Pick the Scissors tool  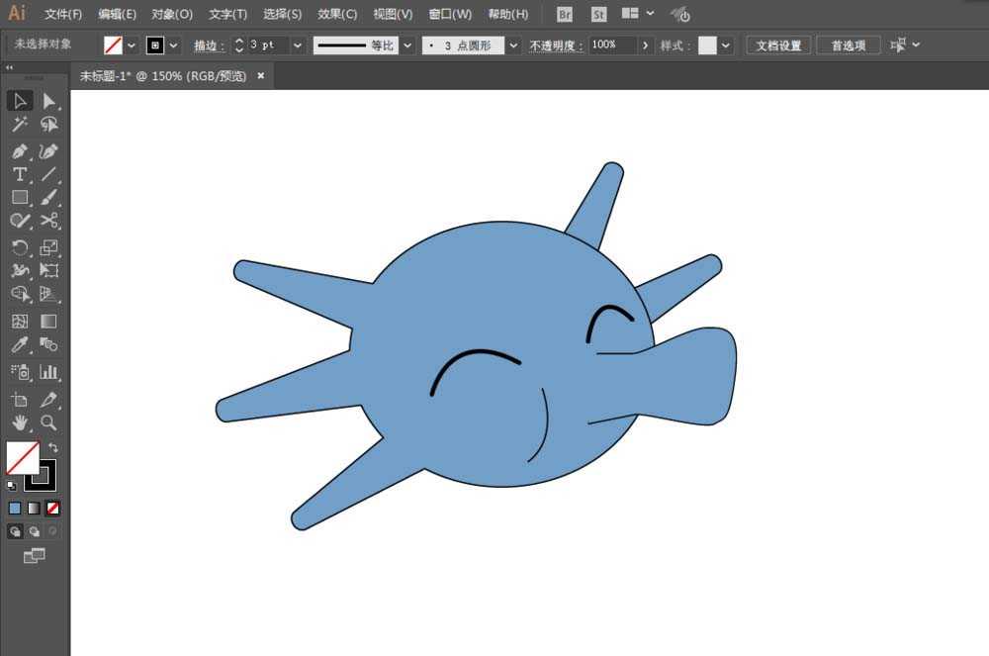tap(48, 221)
